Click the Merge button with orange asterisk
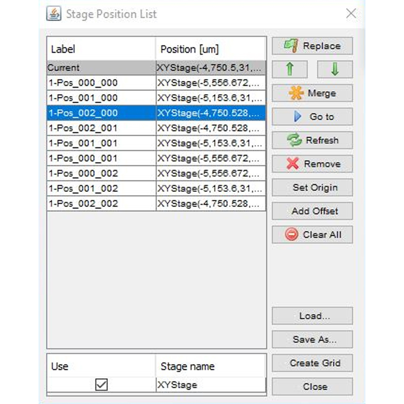 (x=312, y=93)
